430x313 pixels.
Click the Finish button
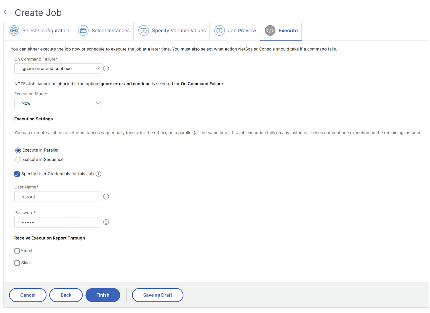103,295
